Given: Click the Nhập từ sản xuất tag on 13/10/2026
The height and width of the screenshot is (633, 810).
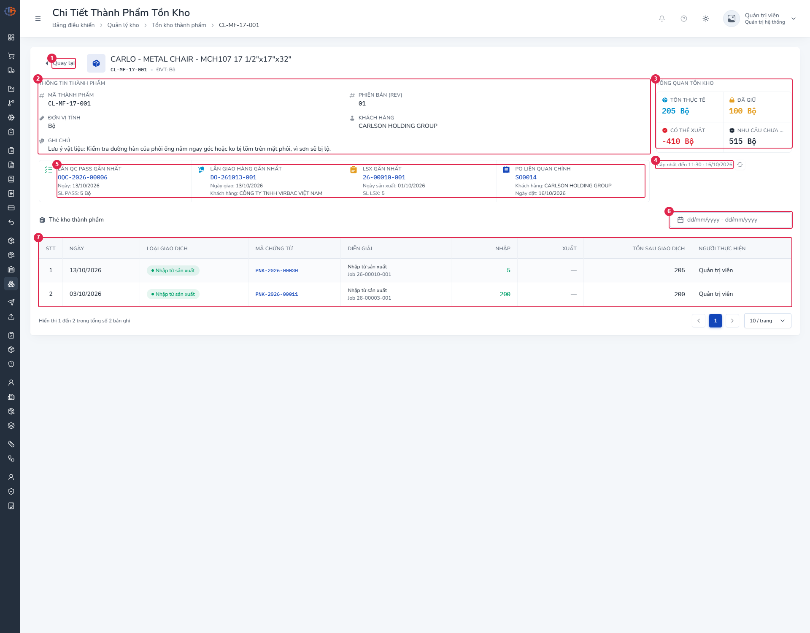Looking at the screenshot, I should (x=173, y=271).
